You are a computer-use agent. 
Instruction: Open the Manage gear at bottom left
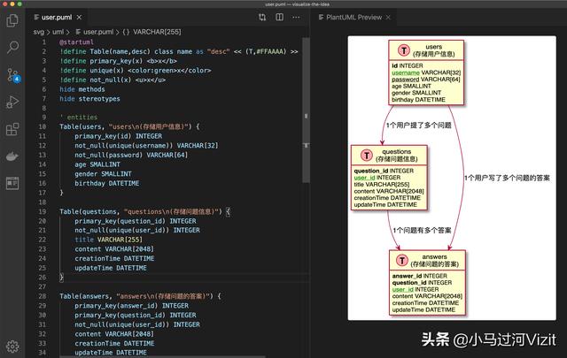(12, 347)
